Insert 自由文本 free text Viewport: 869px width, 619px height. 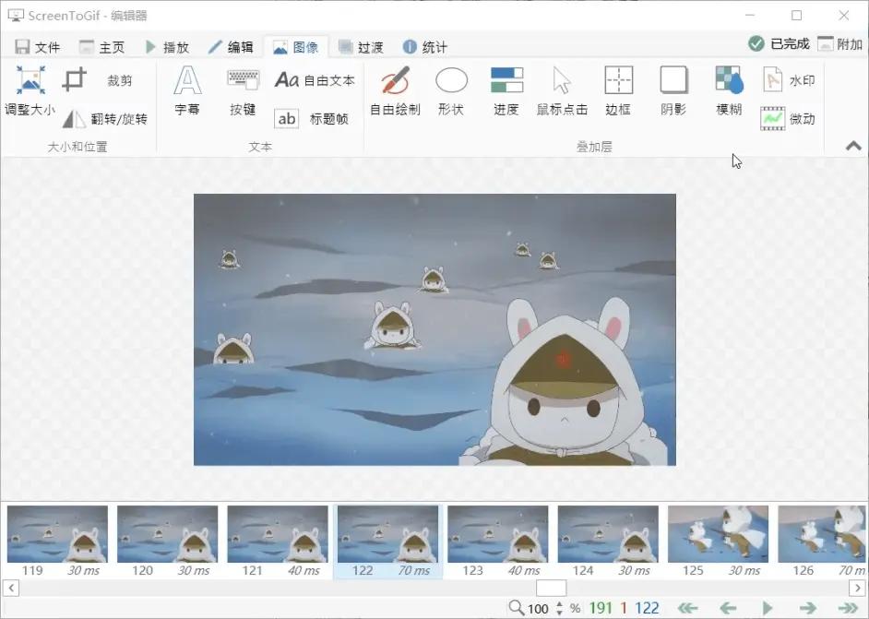pyautogui.click(x=315, y=80)
